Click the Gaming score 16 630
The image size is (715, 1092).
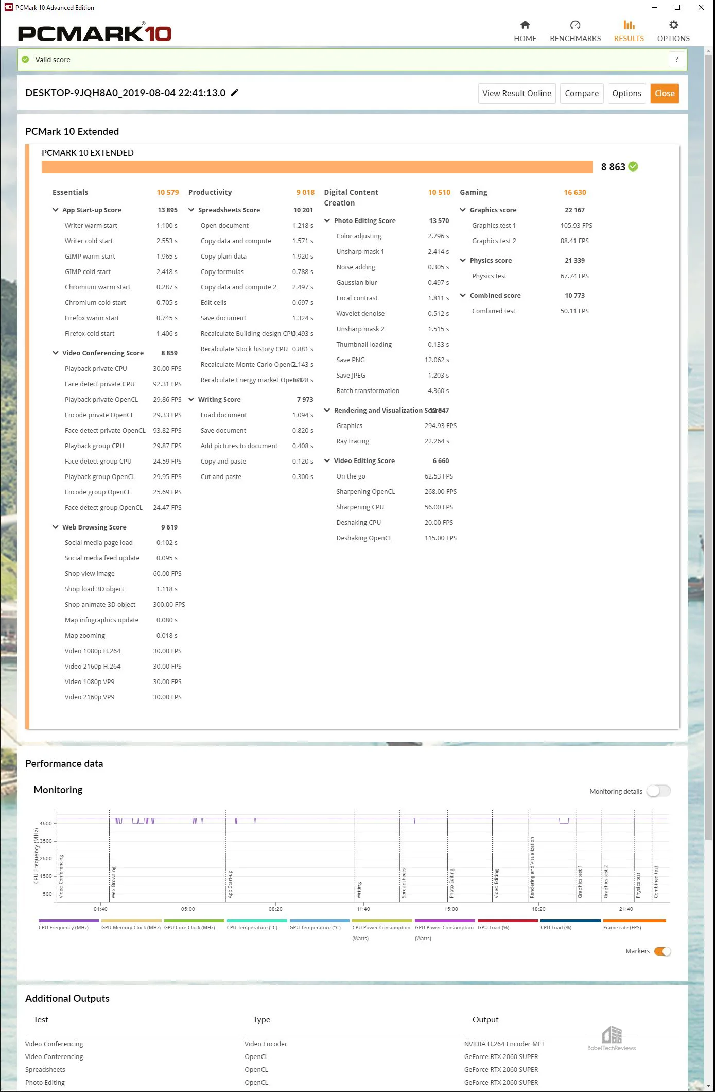575,192
